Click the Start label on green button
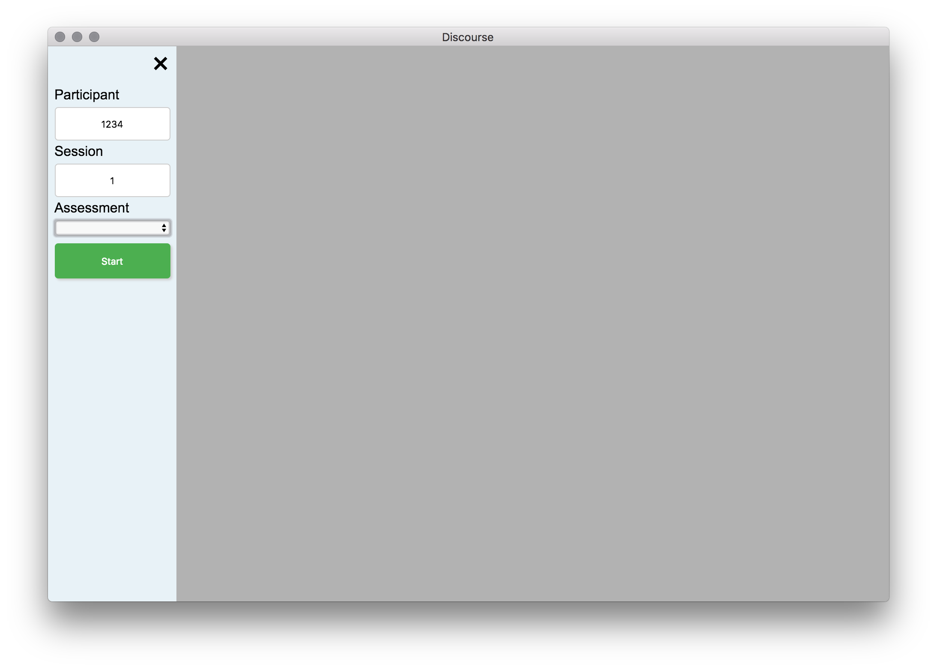 coord(112,261)
